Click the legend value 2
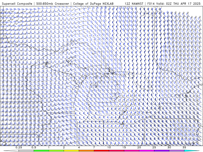 [64, 147]
